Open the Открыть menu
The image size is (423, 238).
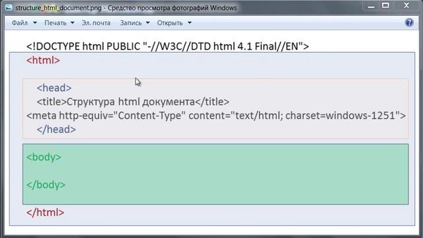point(170,23)
